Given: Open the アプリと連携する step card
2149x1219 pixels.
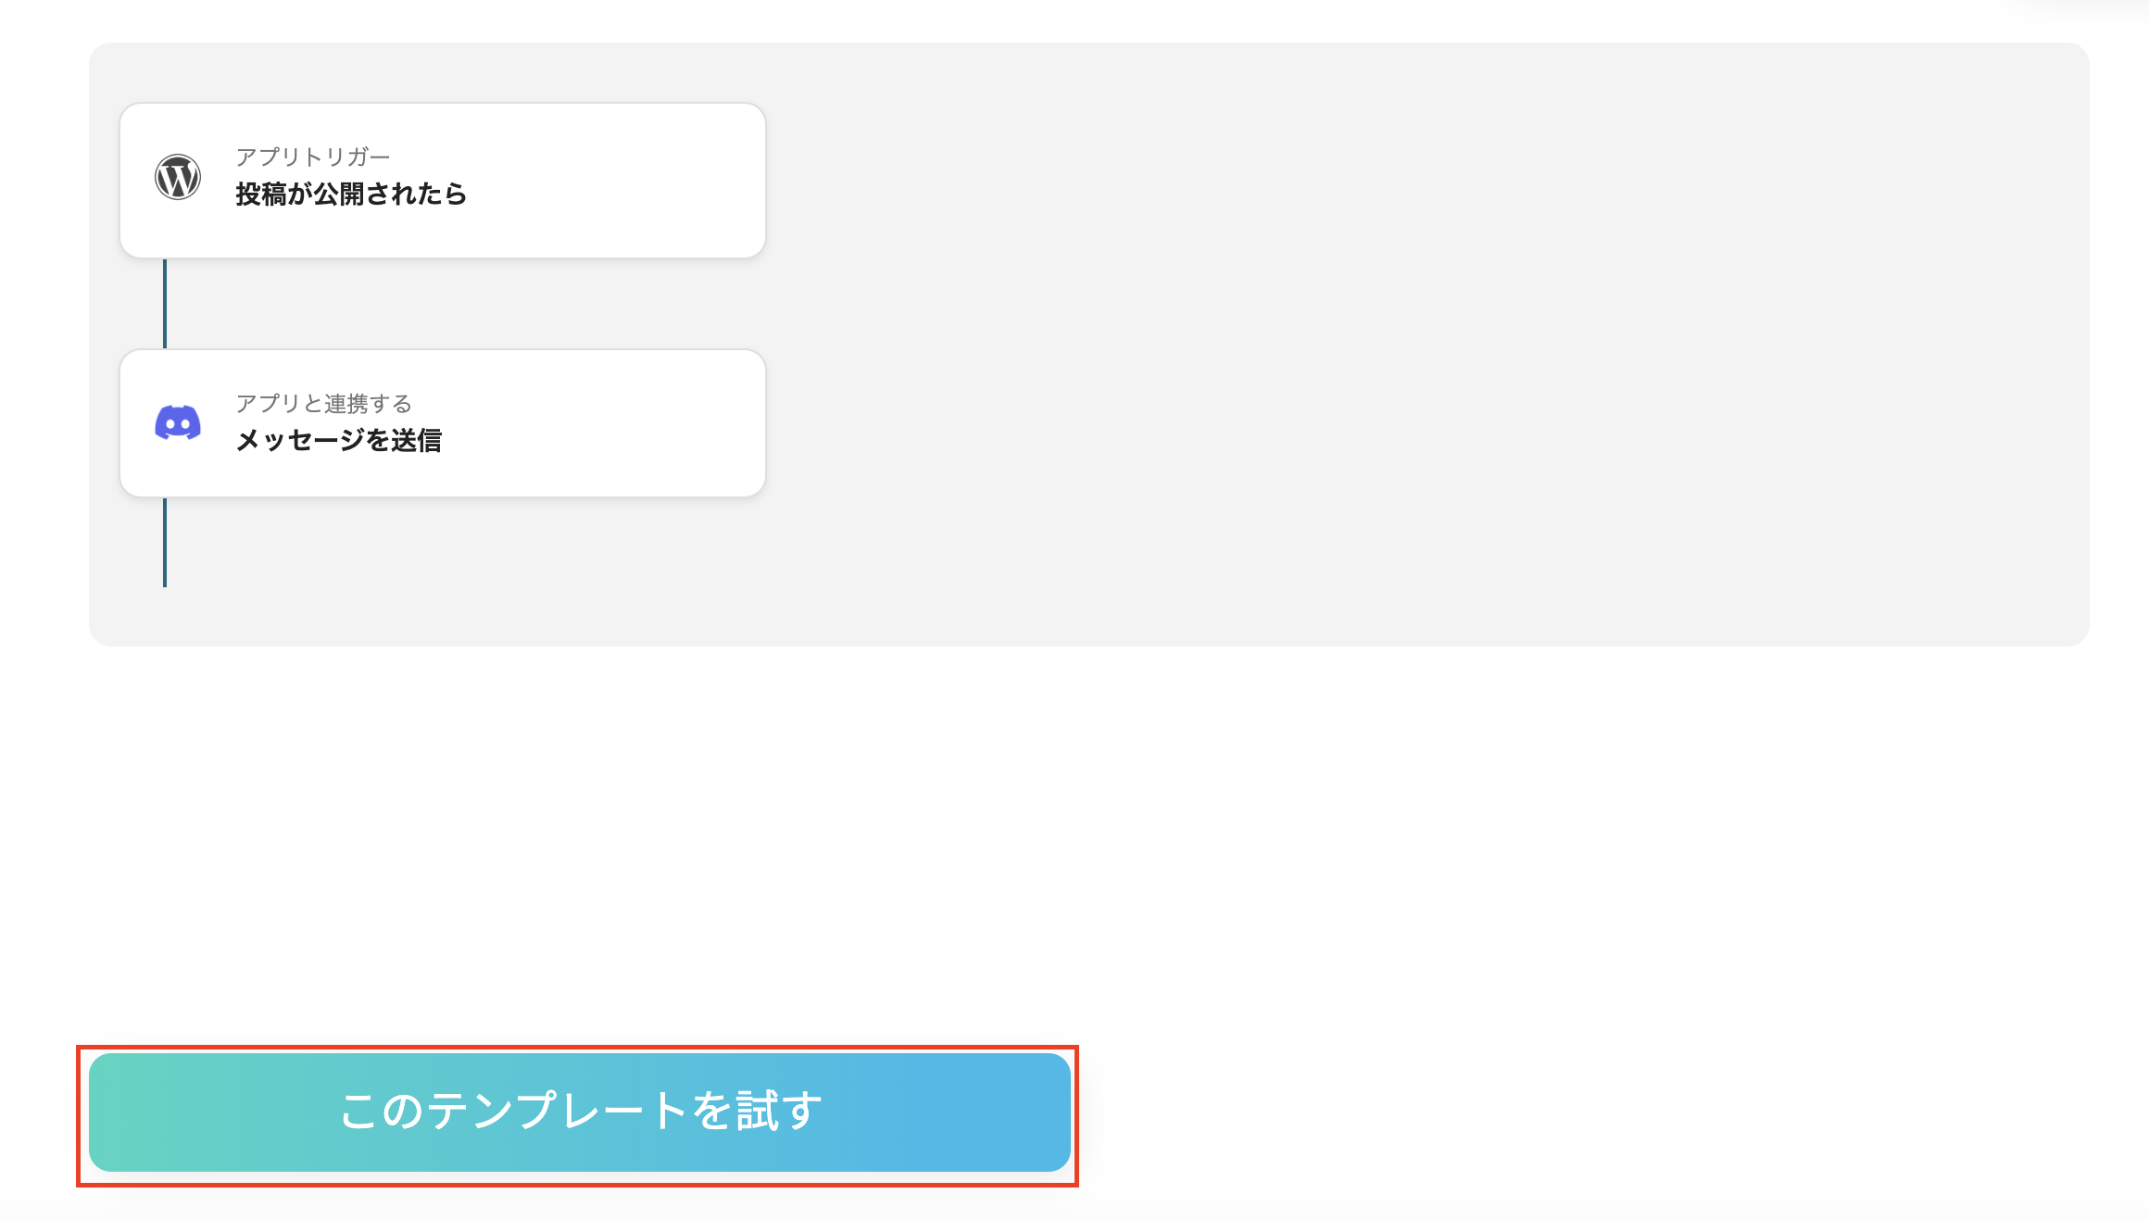Looking at the screenshot, I should [443, 422].
